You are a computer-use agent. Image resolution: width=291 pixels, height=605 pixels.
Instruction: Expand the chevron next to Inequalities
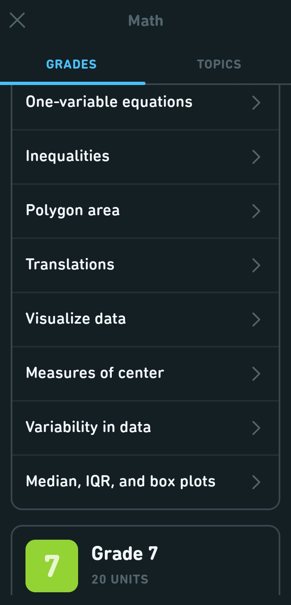pyautogui.click(x=256, y=157)
